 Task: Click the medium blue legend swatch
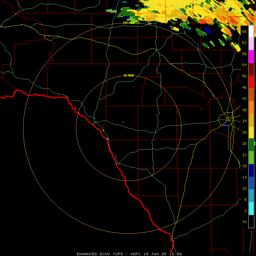coord(251,183)
